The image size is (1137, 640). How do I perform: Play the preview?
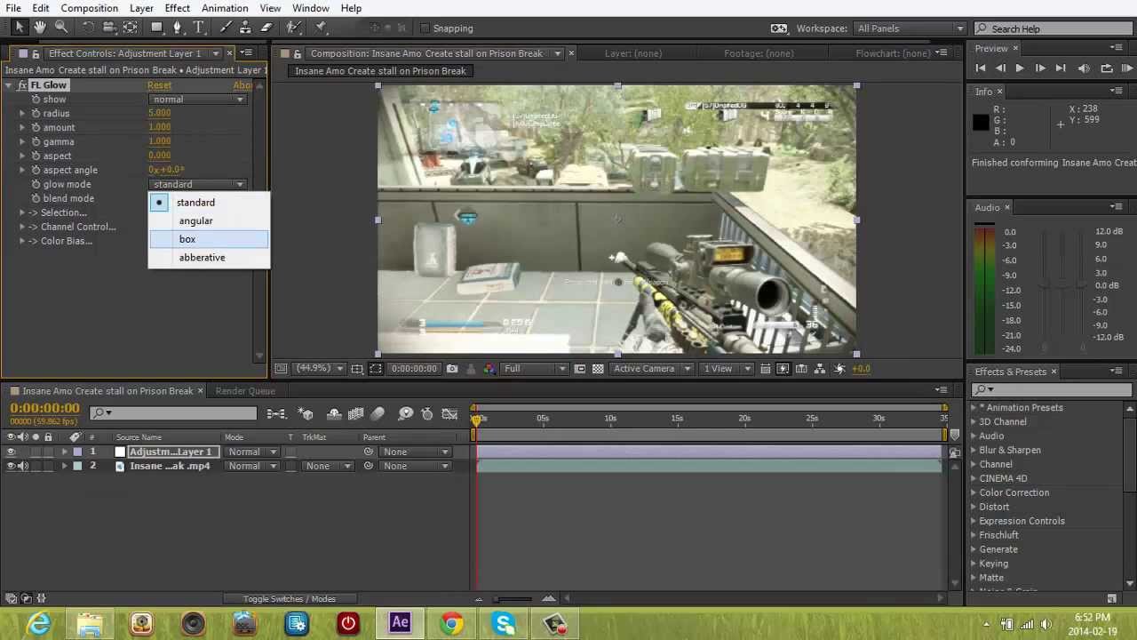tap(1020, 68)
